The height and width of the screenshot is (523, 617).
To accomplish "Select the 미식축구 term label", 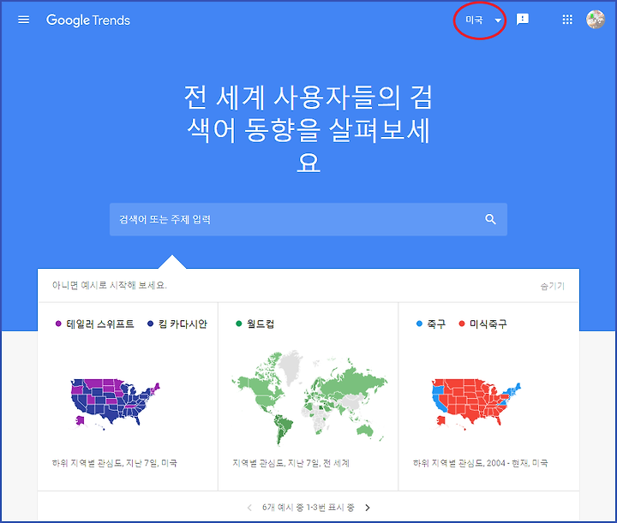I will click(x=488, y=324).
